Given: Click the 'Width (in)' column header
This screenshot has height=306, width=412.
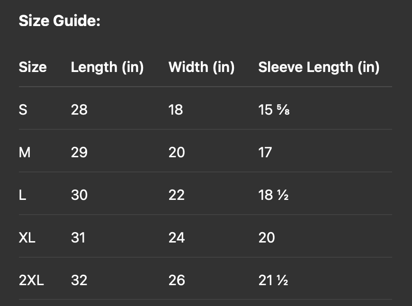Looking at the screenshot, I should point(201,67).
